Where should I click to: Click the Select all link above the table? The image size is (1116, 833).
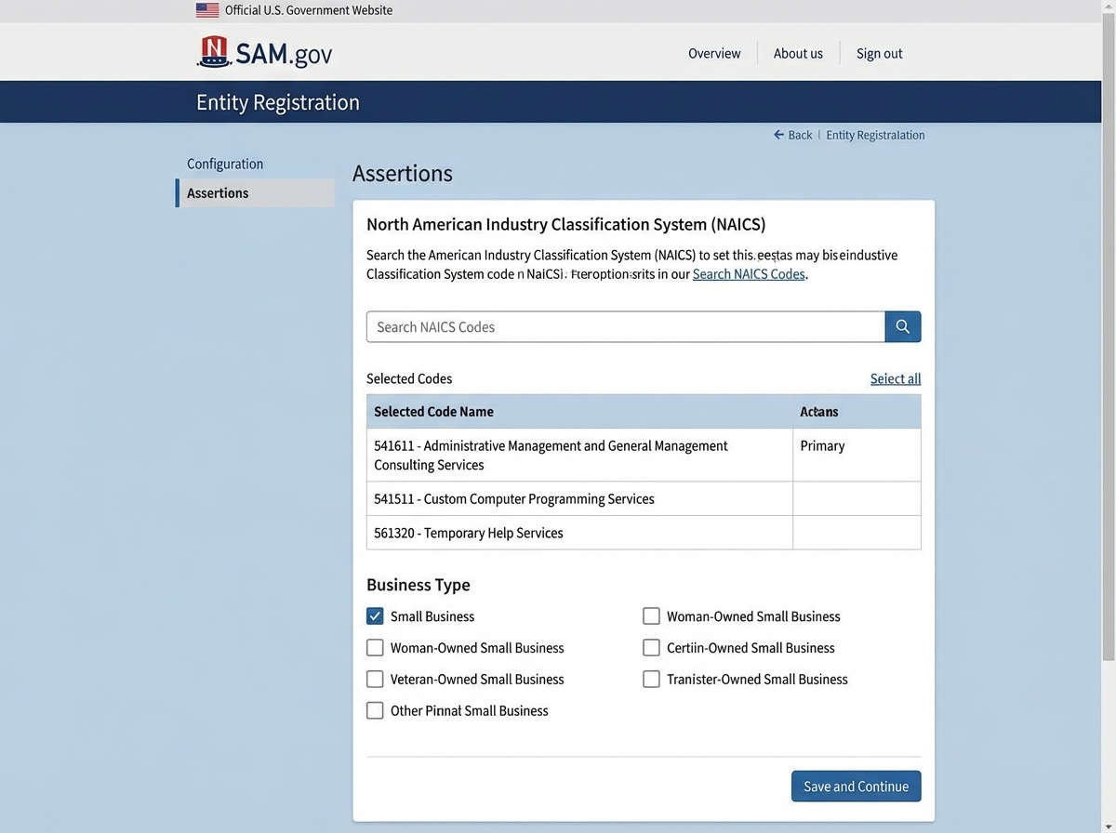895,378
